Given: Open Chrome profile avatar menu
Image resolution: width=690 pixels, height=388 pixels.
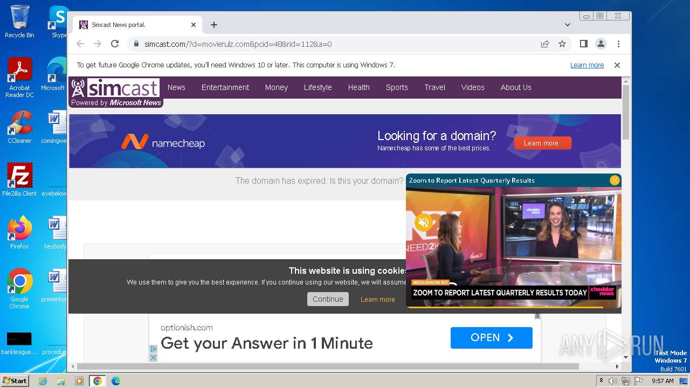Looking at the screenshot, I should (601, 44).
